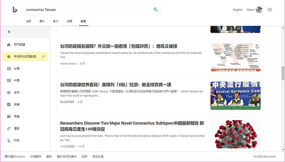Click the globe icon for 全球
The height and width of the screenshot is (162, 285).
pos(9,92)
